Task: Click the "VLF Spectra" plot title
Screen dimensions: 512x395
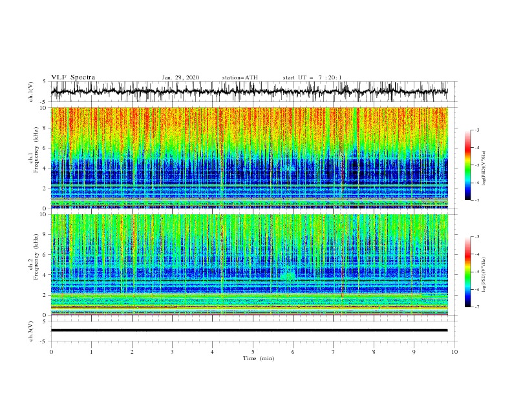Action: point(73,77)
